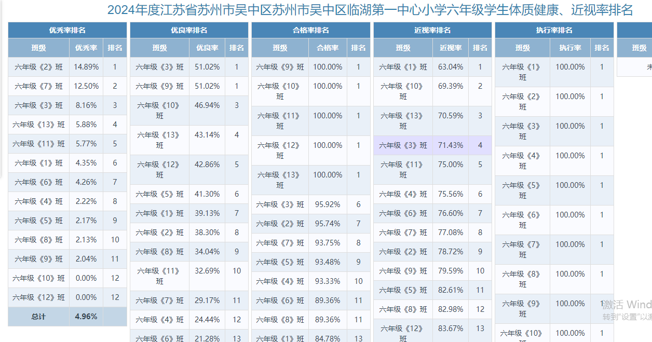
Task: Click 排名 column header in 近视率排名 table
Action: click(480, 48)
